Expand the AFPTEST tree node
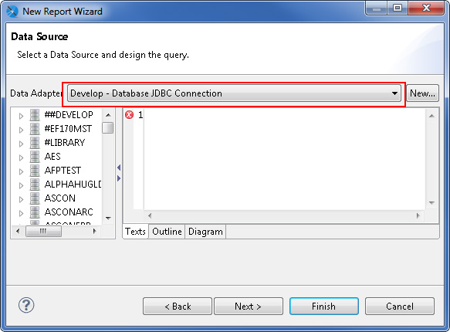The image size is (450, 332). click(21, 171)
